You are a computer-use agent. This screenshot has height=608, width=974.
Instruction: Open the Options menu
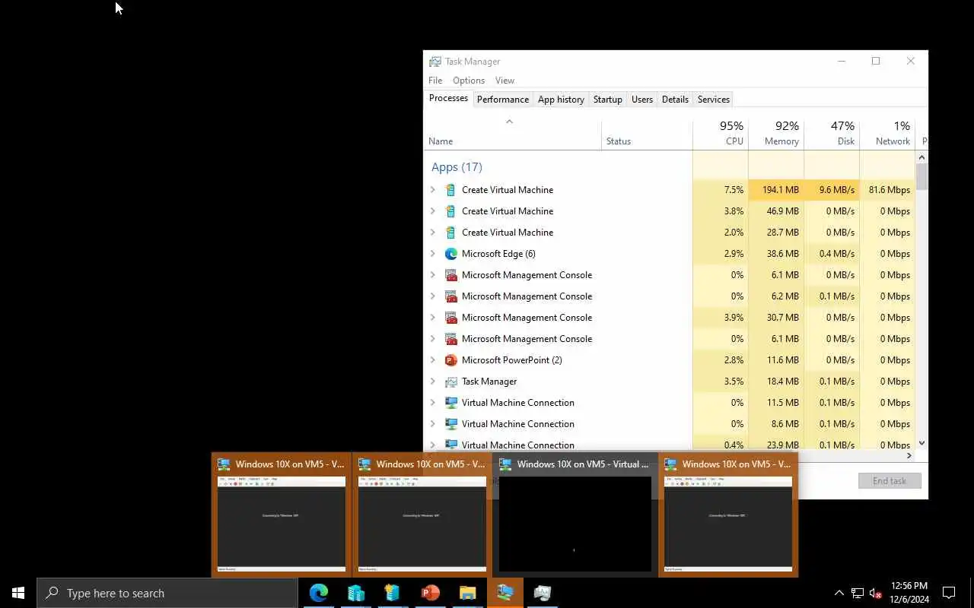(x=469, y=81)
